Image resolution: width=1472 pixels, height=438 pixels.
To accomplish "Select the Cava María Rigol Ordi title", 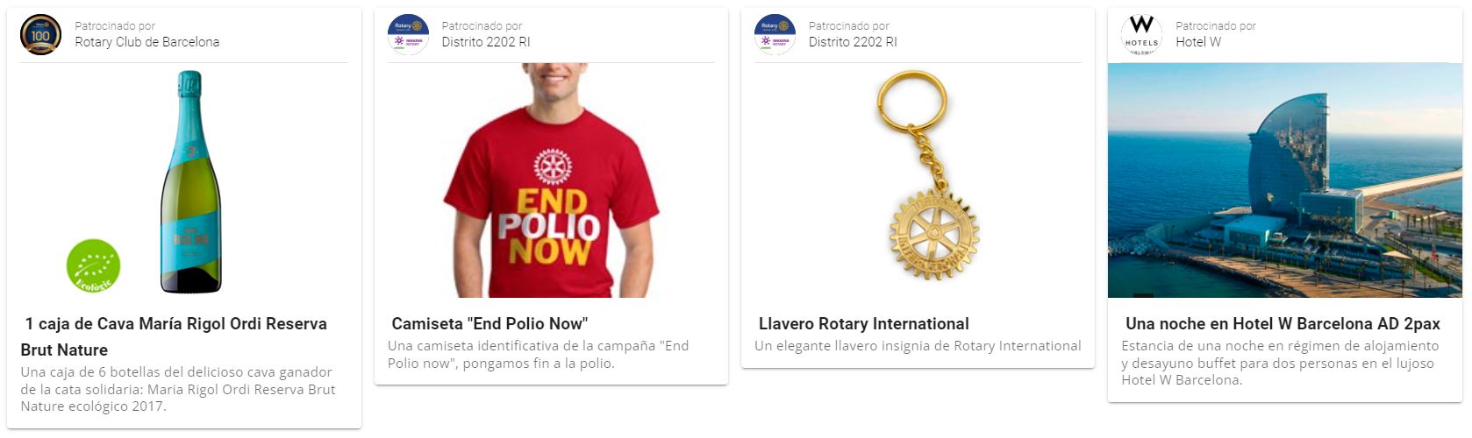I will coord(174,336).
